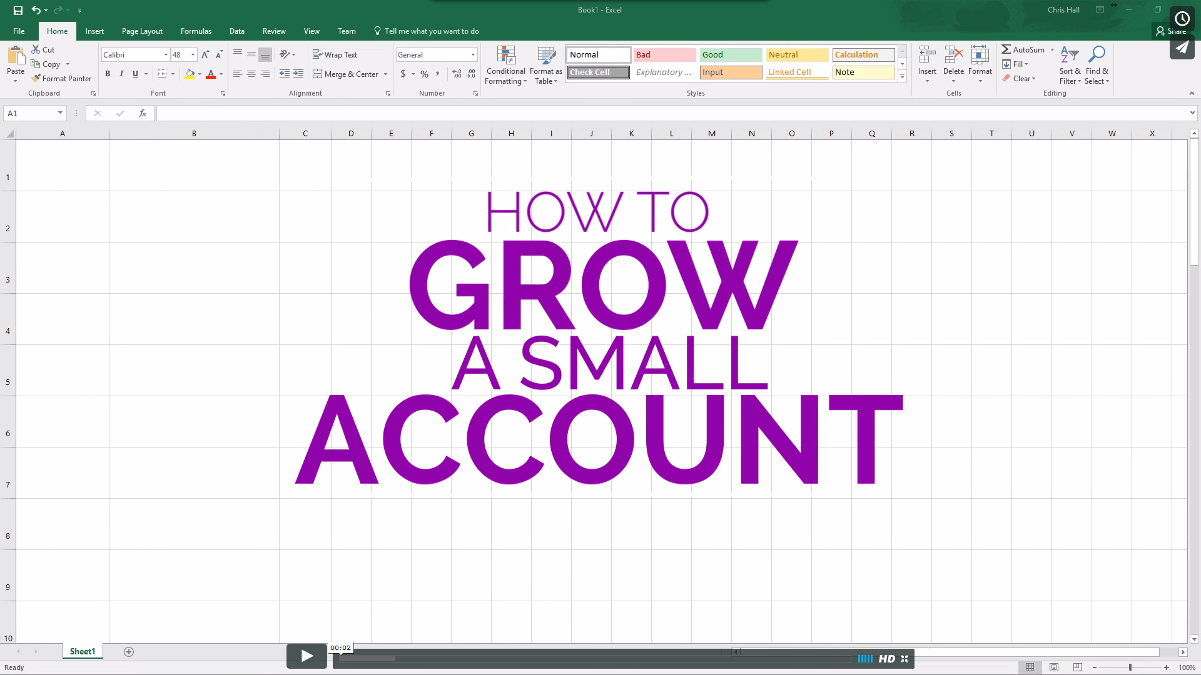Open the Find & Select magnifier
1201x675 pixels.
click(x=1097, y=65)
